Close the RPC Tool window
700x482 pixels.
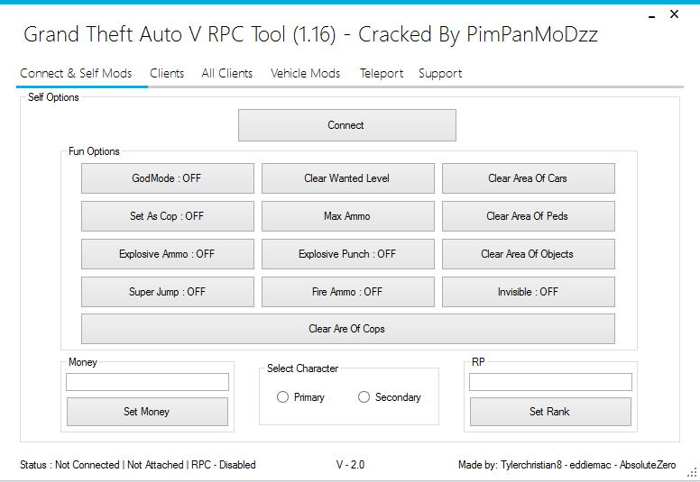coord(674,14)
